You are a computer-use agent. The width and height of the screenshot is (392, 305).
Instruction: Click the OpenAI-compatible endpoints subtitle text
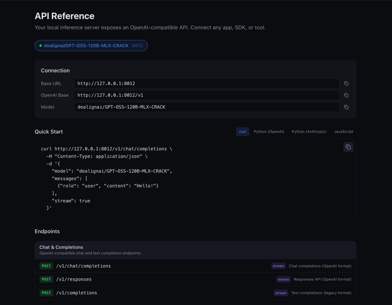pyautogui.click(x=90, y=253)
